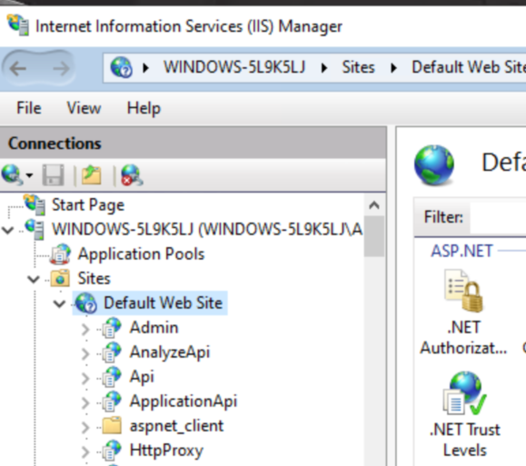Click the Admin application icon
This screenshot has height=466, width=526.
112,327
